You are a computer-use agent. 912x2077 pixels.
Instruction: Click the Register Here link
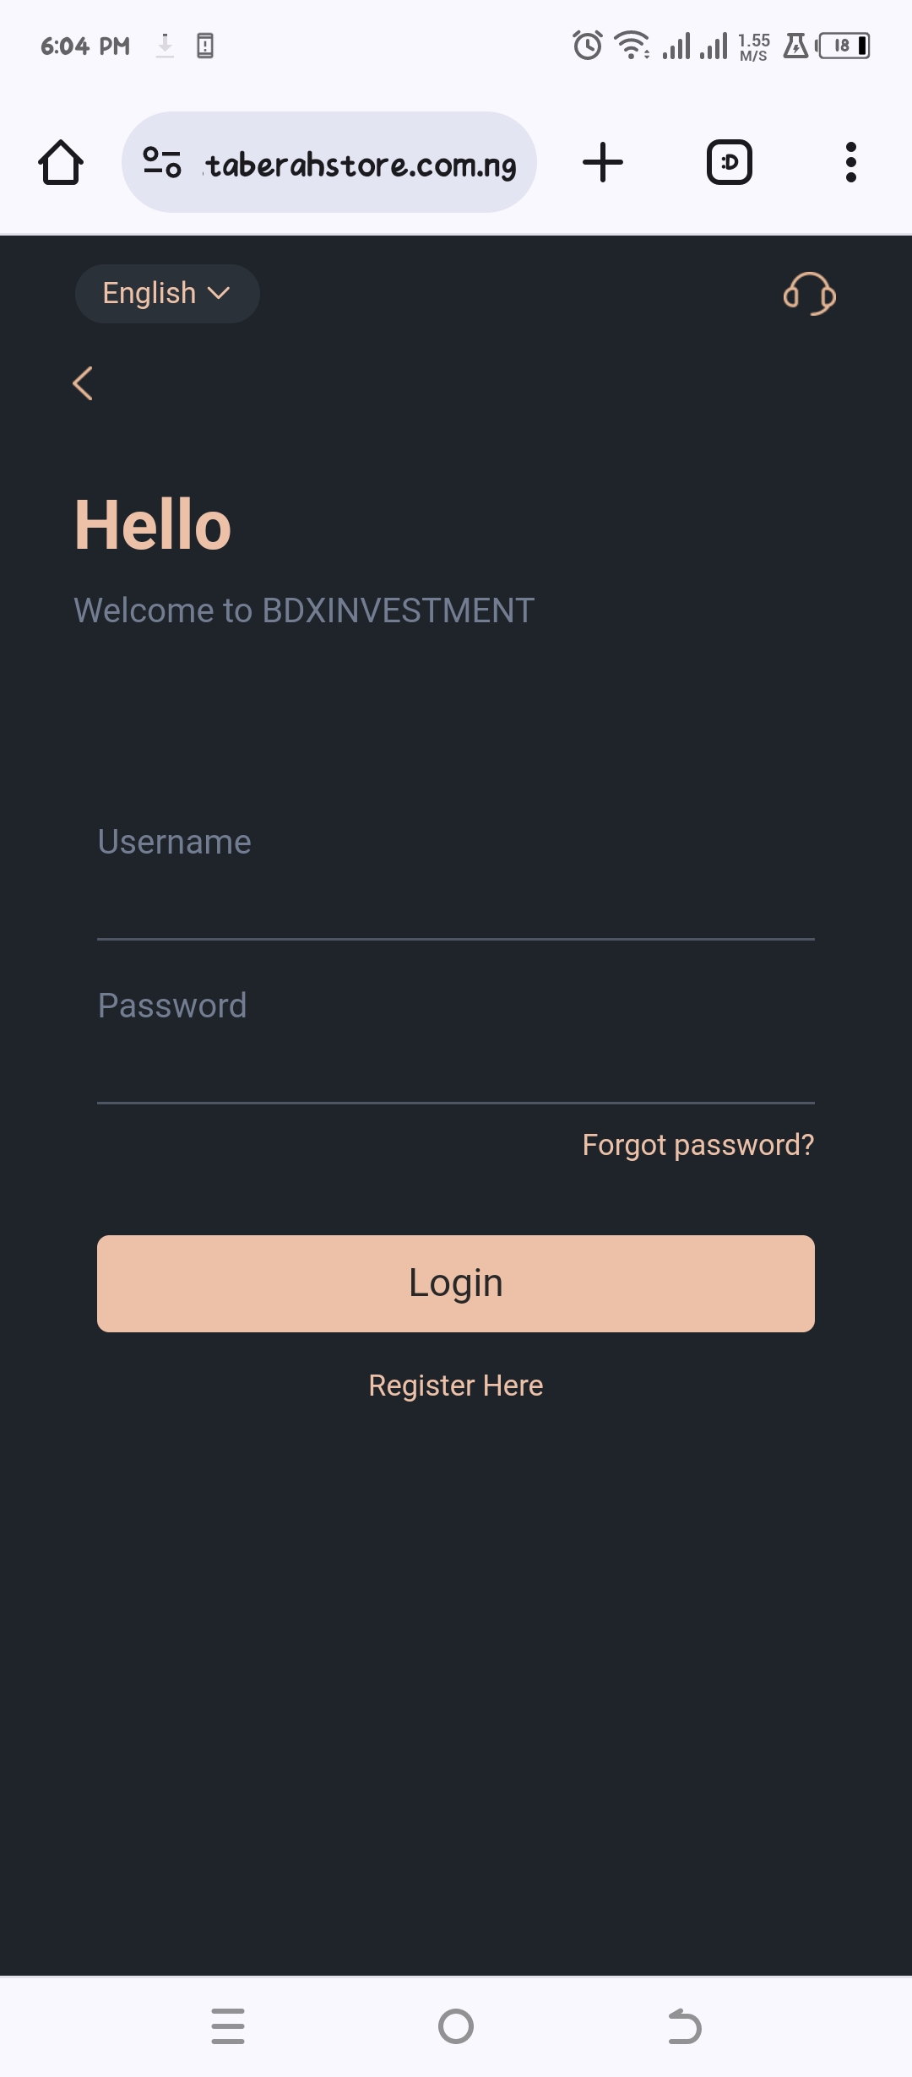(455, 1385)
